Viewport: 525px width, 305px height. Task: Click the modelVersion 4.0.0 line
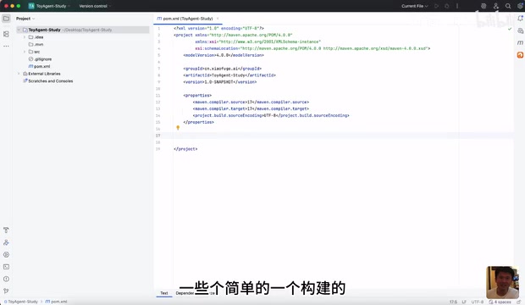click(x=224, y=55)
